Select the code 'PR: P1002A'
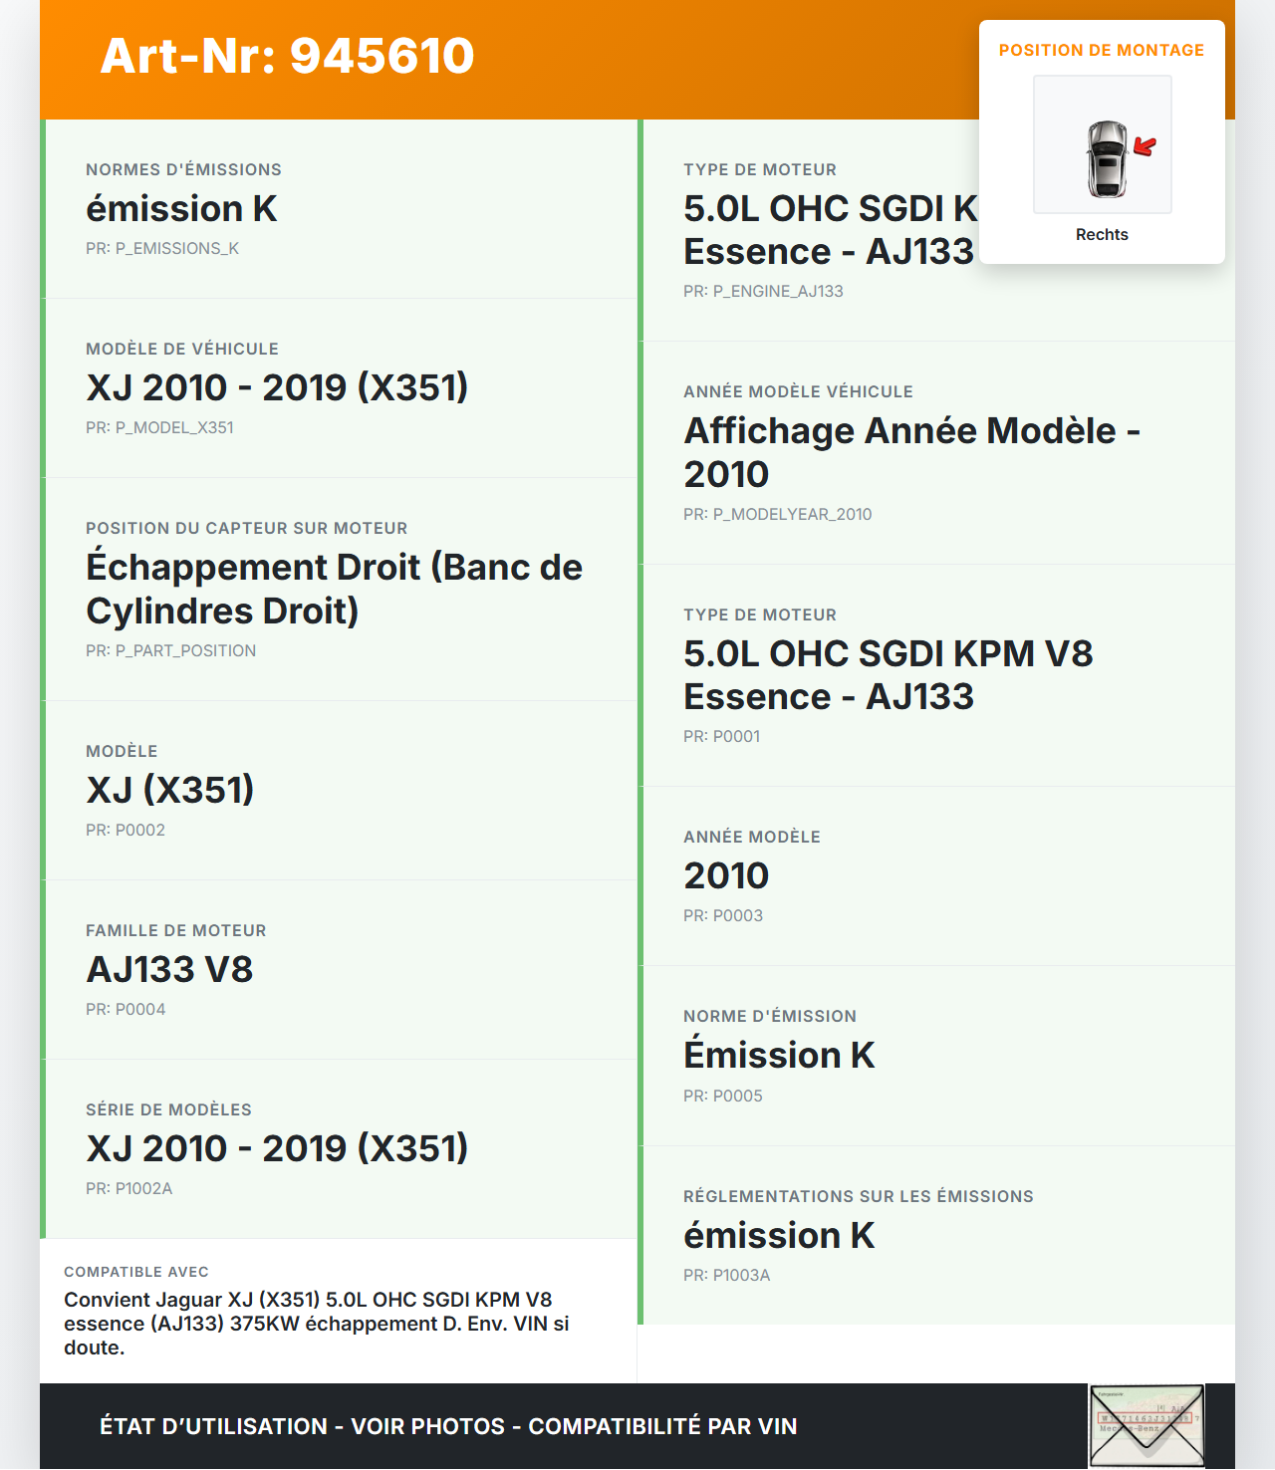The height and width of the screenshot is (1470, 1275). (128, 1188)
